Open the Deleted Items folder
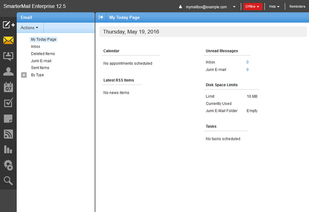The width and height of the screenshot is (309, 212). point(43,54)
